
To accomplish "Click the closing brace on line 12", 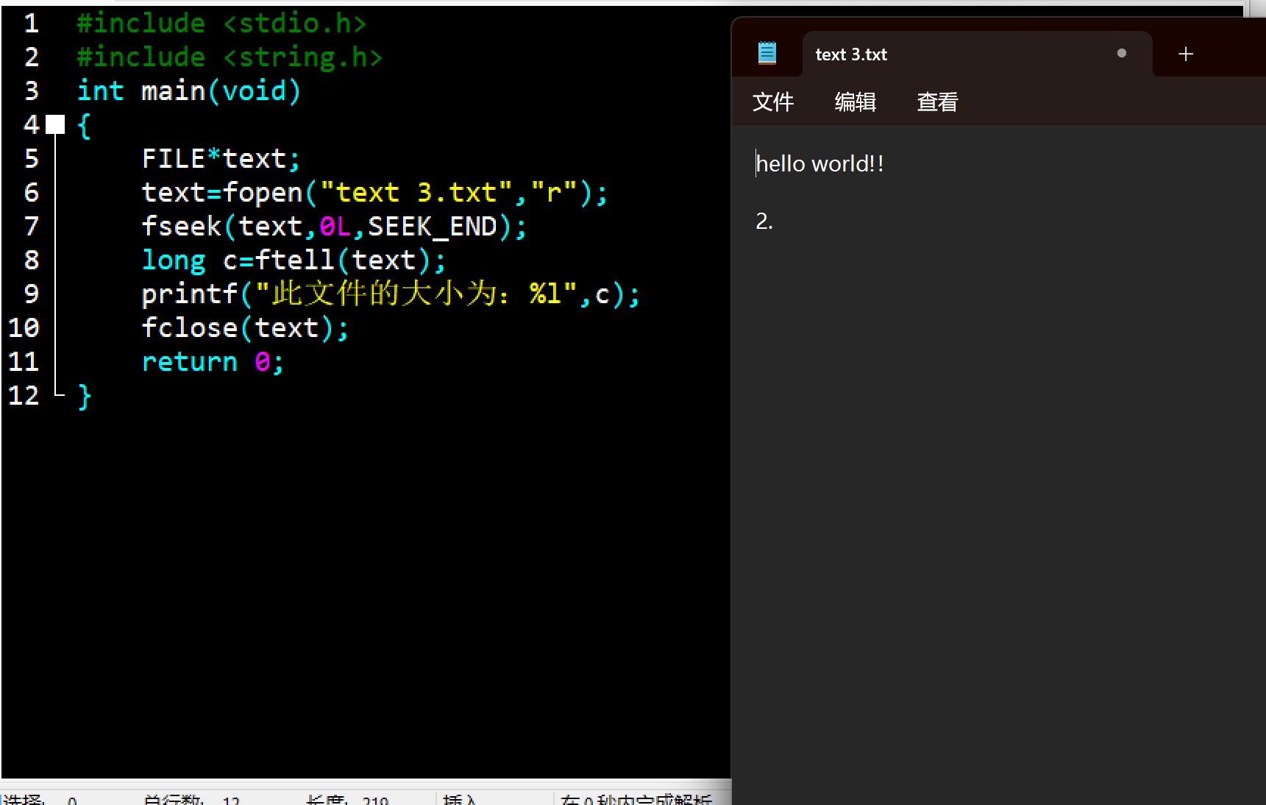I will coord(85,396).
